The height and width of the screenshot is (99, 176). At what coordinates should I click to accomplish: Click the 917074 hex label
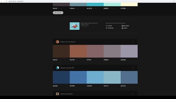(x=89, y=60)
